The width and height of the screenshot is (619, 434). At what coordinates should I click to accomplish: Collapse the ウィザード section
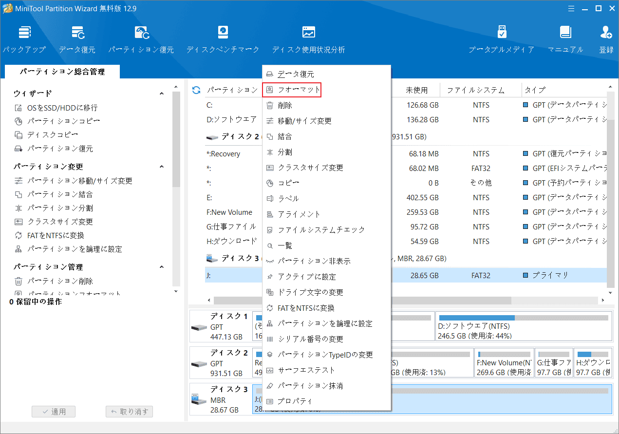pyautogui.click(x=162, y=94)
